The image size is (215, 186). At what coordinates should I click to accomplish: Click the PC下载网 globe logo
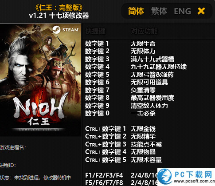[165, 177]
